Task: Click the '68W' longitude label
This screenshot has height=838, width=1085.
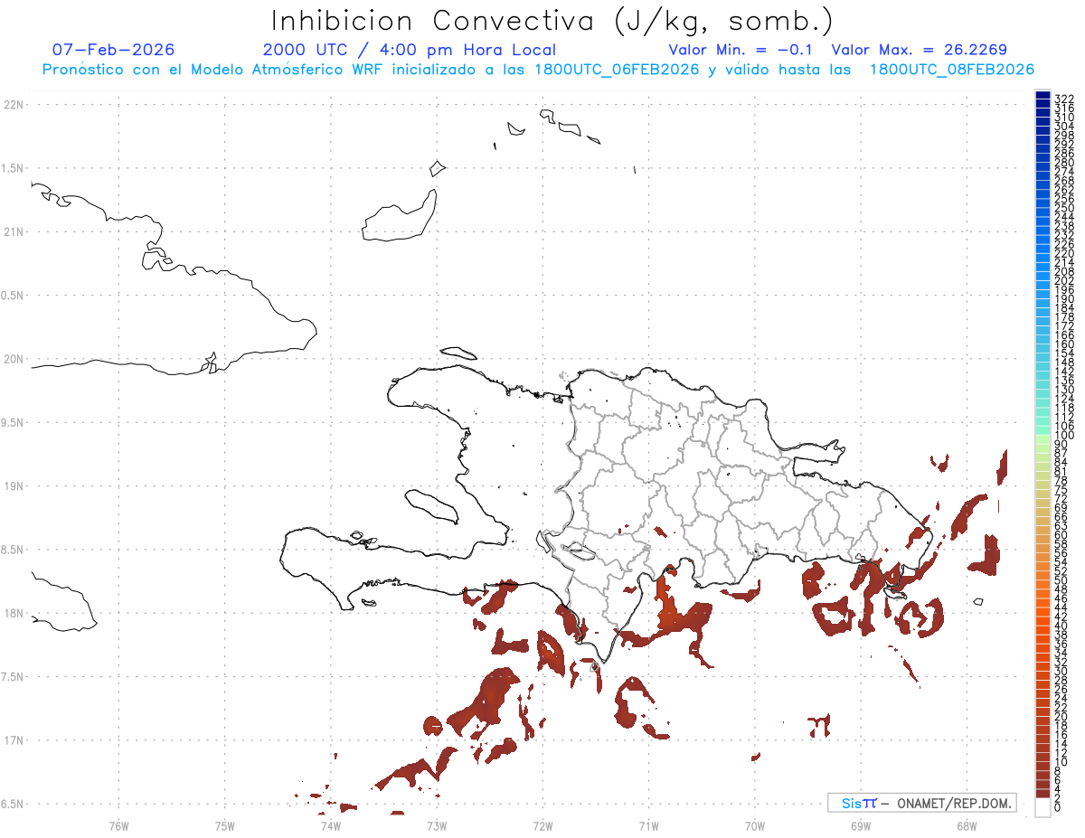Action: coord(966,825)
